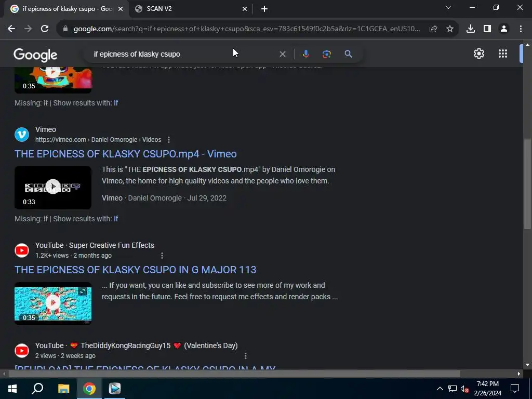The height and width of the screenshot is (399, 532).
Task: Click YouTube favicon for Super Creative Fun Effects
Action: 22,250
